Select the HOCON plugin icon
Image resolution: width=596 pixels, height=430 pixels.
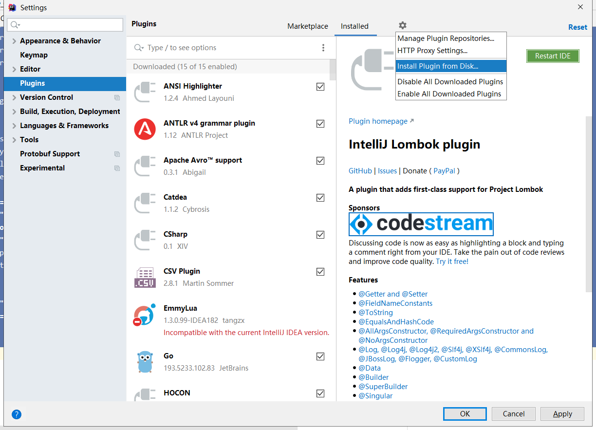(x=145, y=394)
